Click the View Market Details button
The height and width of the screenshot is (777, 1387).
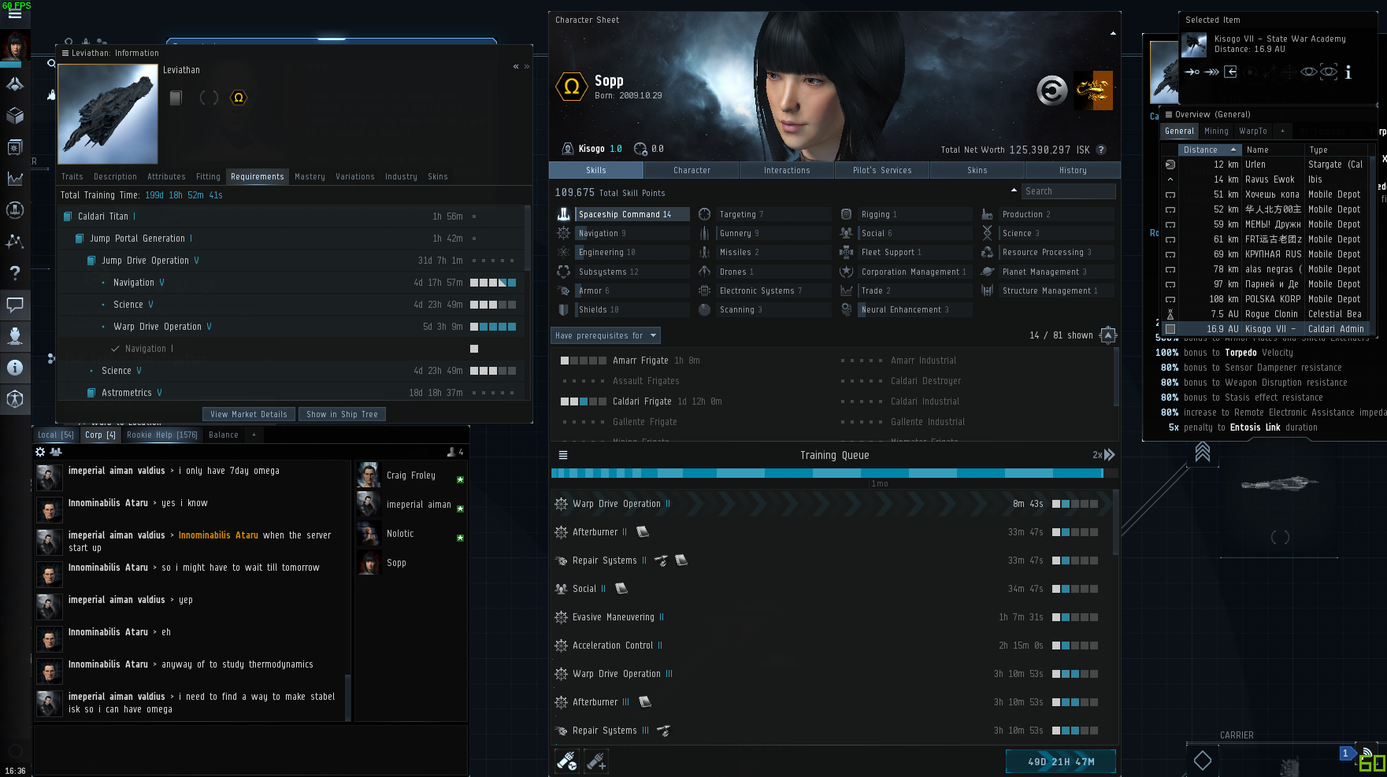tap(249, 414)
